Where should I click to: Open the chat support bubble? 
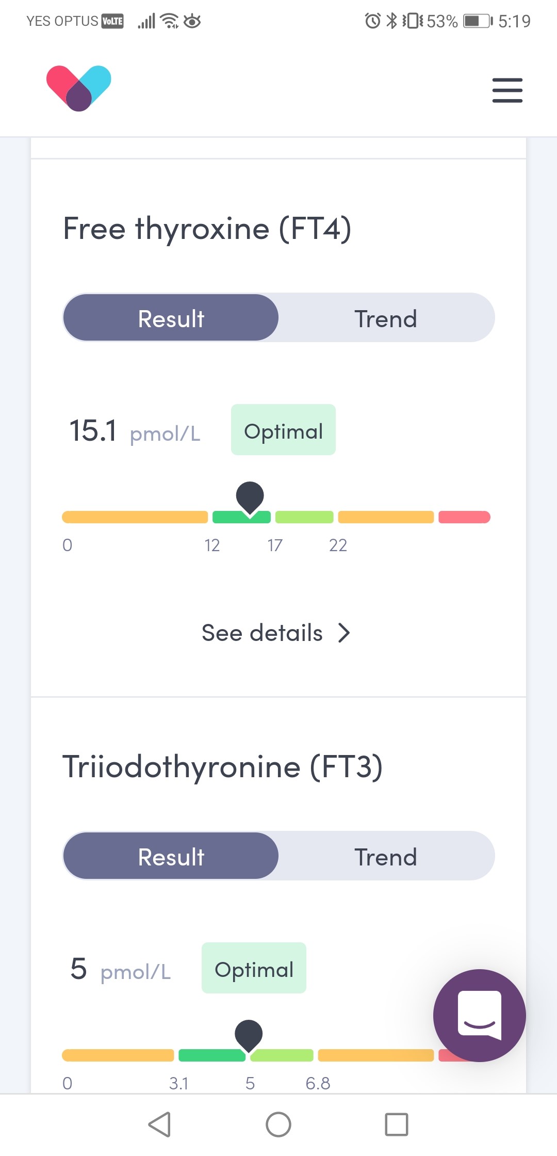click(x=479, y=1015)
